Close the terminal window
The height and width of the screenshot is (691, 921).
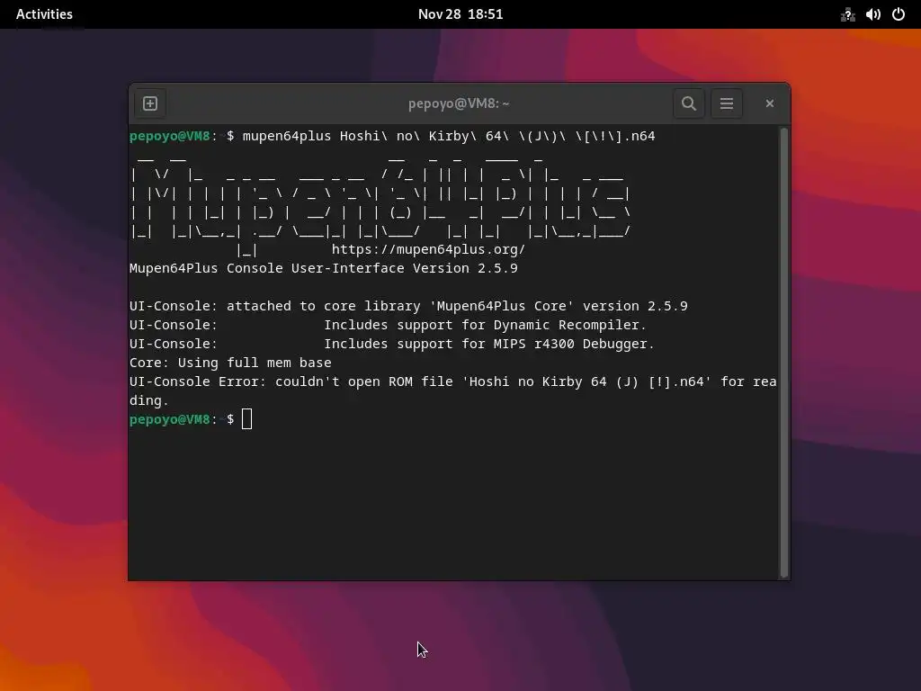pos(770,103)
